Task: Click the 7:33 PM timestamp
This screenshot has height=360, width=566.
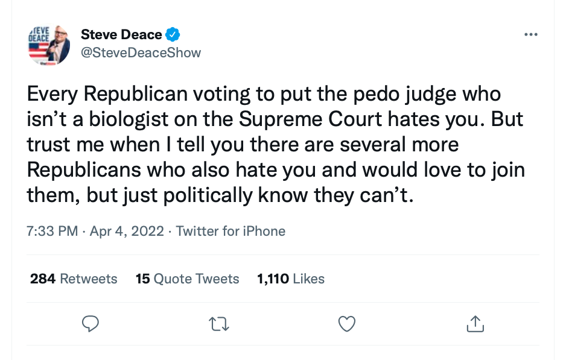Action: 52,231
